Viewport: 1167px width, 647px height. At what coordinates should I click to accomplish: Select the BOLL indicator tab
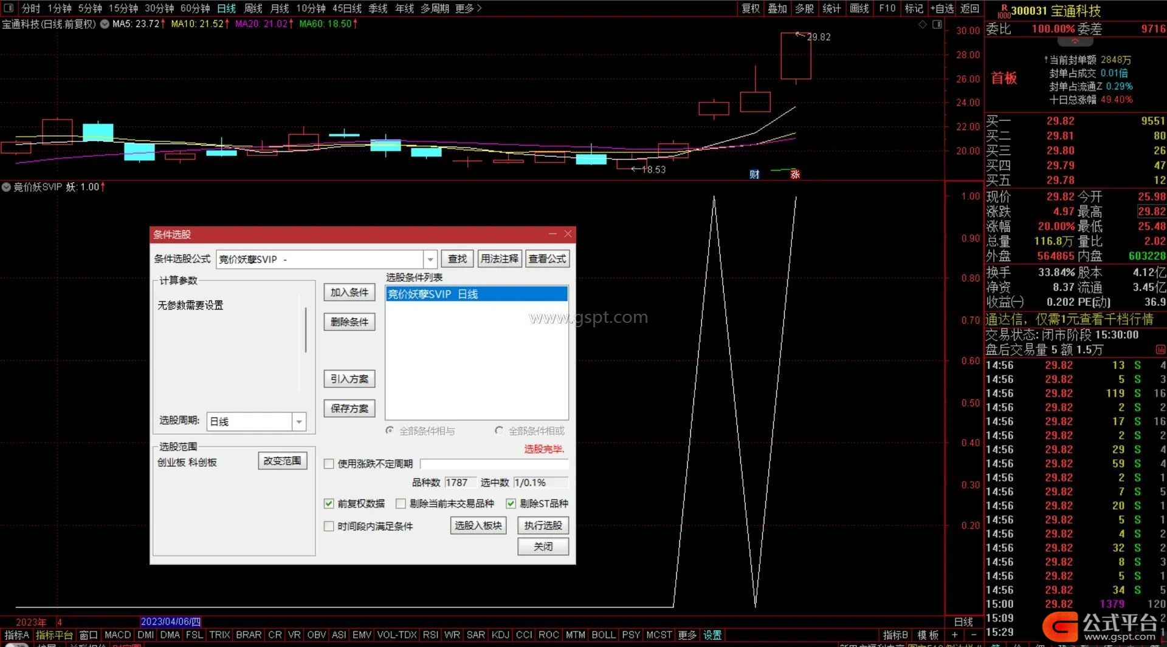tap(604, 635)
